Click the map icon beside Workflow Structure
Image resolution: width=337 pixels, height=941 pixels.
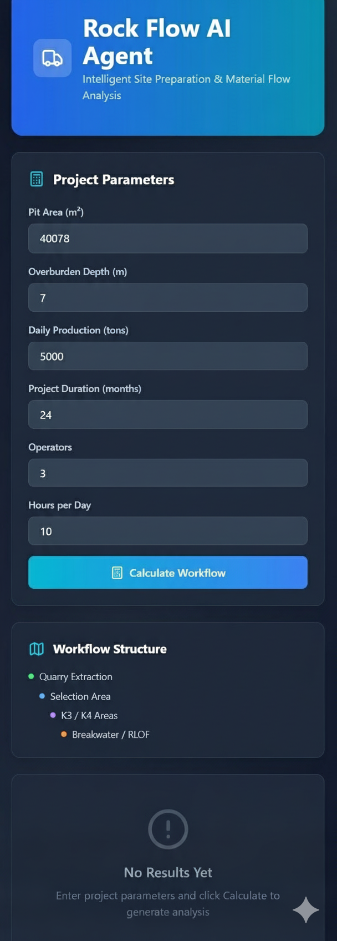tap(37, 649)
